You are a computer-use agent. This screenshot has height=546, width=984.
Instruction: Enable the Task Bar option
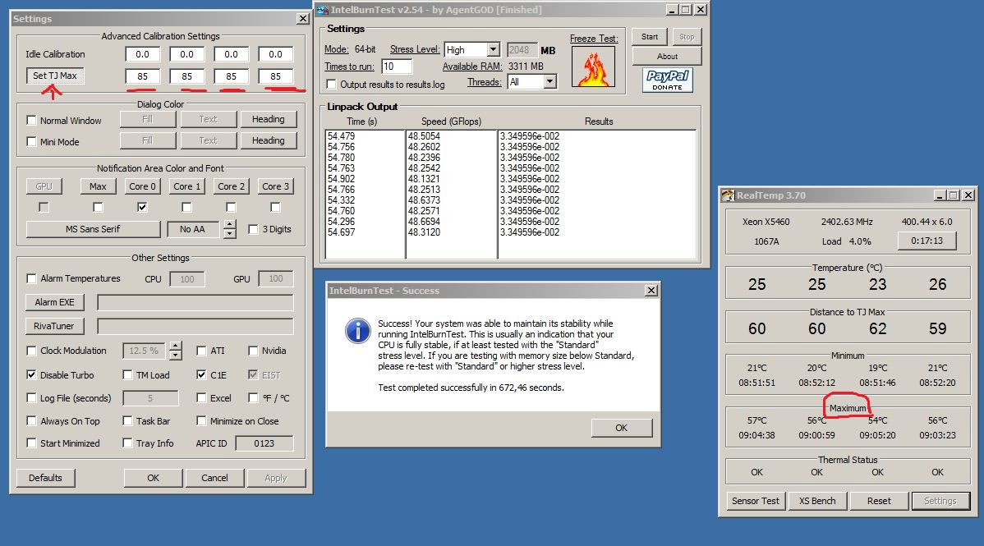point(127,421)
